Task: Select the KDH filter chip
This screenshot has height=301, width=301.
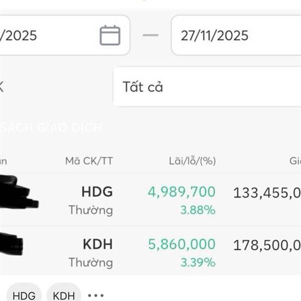Action: 64,295
